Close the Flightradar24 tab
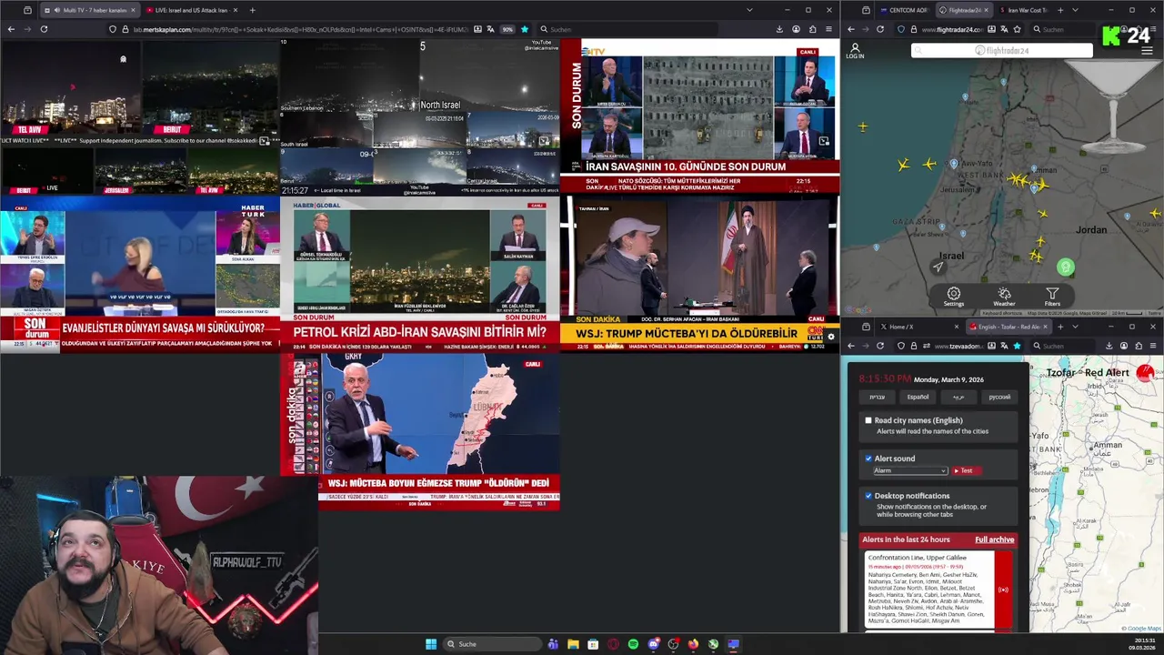Screen dimensions: 1164x655 point(987,10)
